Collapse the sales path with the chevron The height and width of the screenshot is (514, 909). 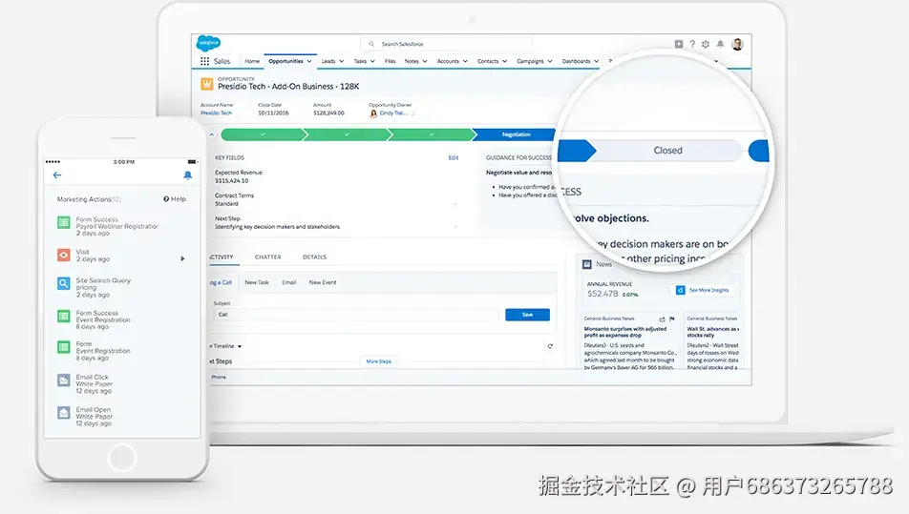coord(212,134)
